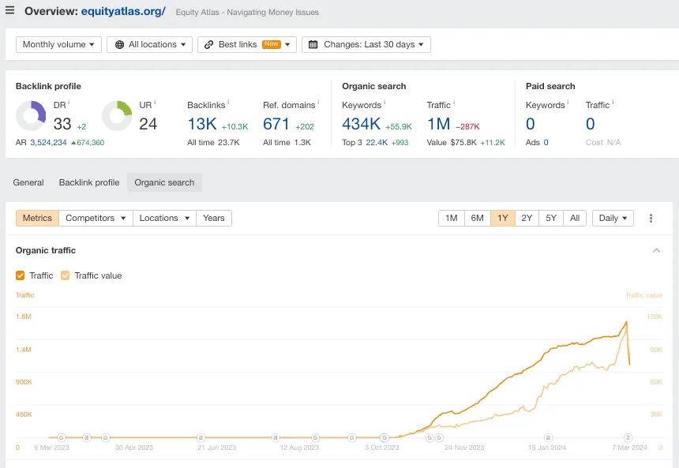Click the DR donut chart icon
Viewport: 679px width, 468px height.
(31, 116)
